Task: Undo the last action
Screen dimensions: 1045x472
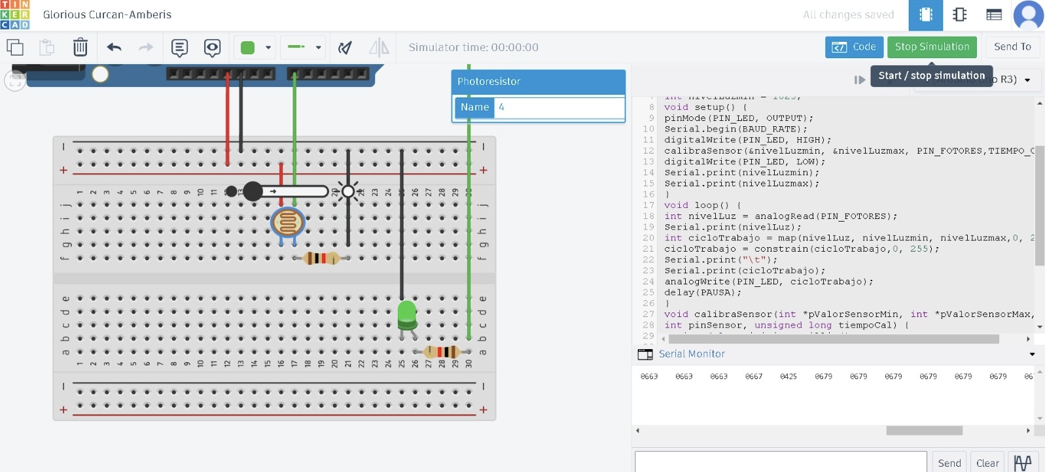Action: pyautogui.click(x=114, y=47)
